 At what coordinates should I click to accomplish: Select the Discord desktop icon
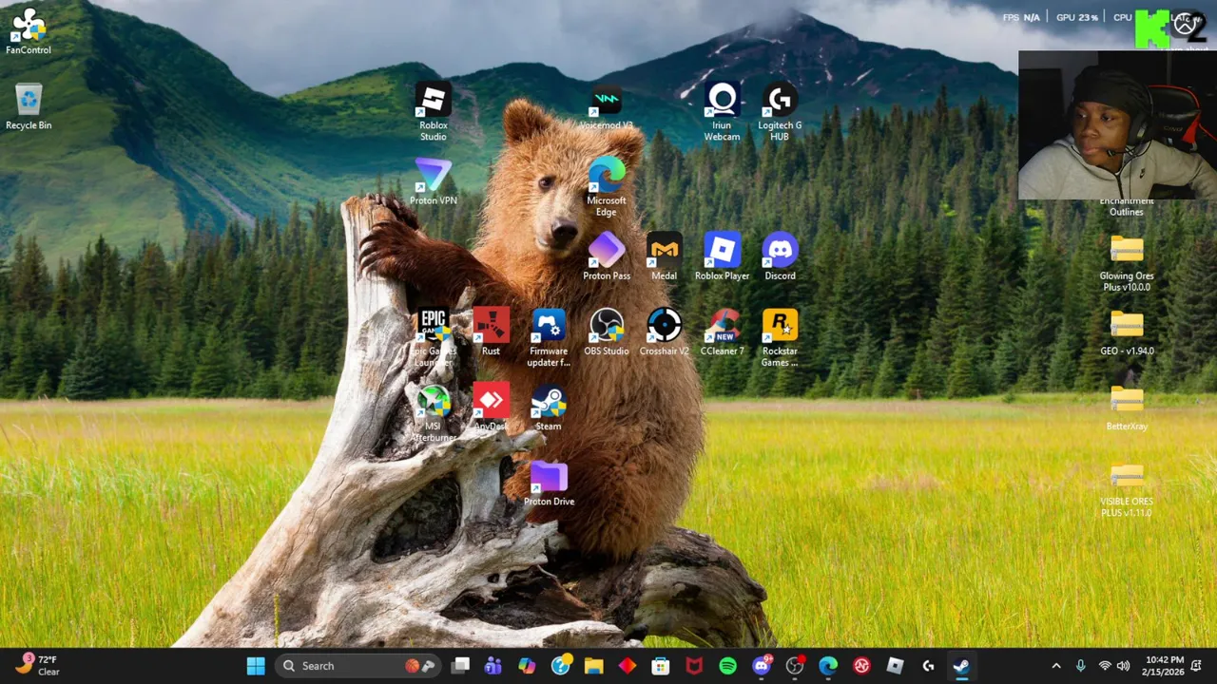(780, 256)
